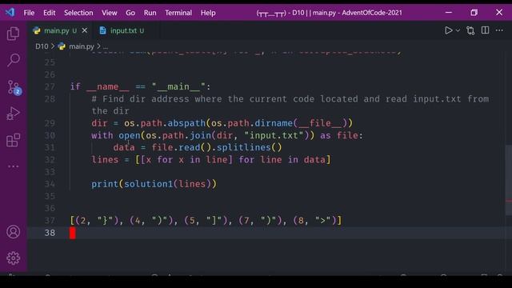Image resolution: width=512 pixels, height=288 pixels.
Task: Click the 'with open(os.path.join' line
Action: tap(227, 135)
